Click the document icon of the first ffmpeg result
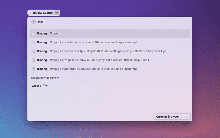The height and width of the screenshot is (138, 220). (34, 33)
